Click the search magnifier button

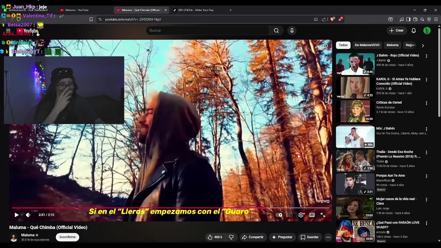[276, 30]
